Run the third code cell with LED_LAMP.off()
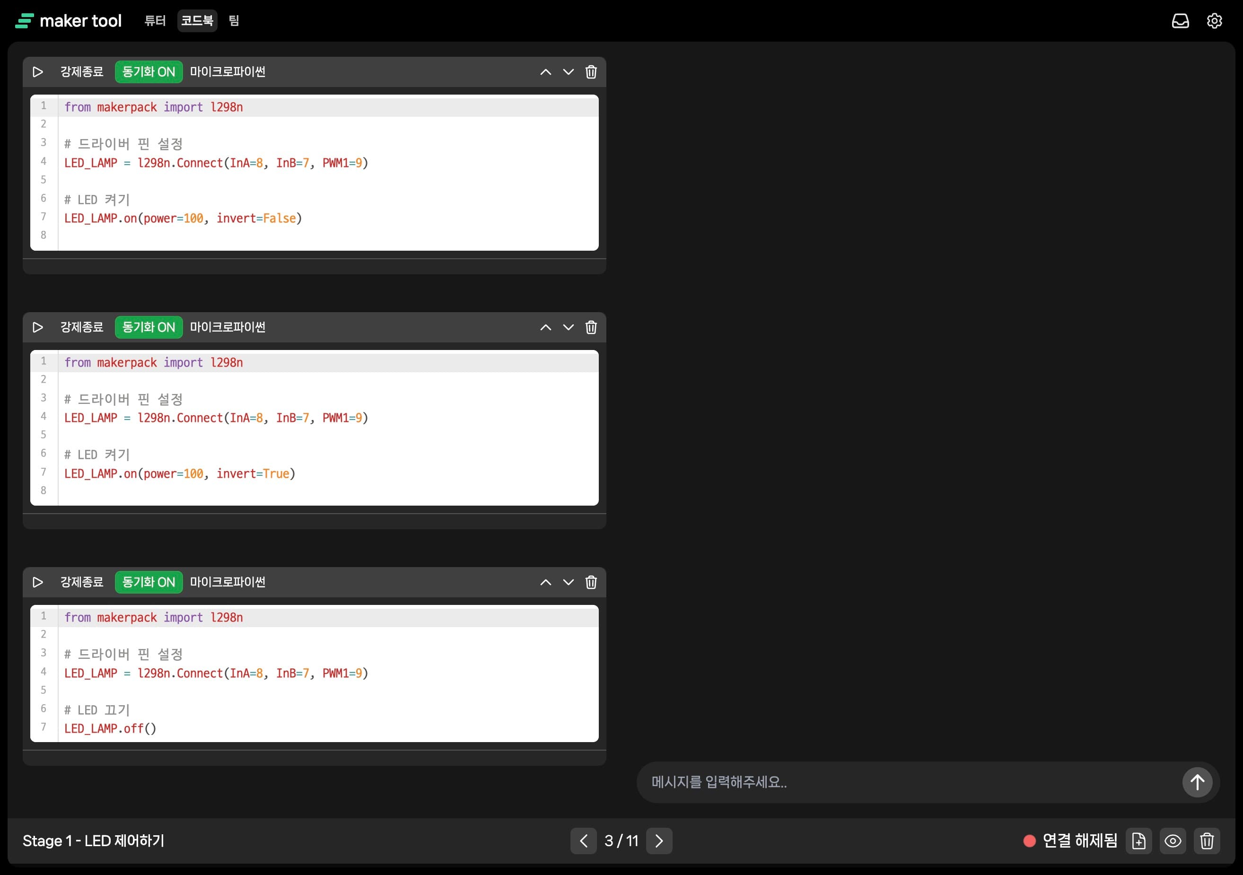 click(x=37, y=582)
